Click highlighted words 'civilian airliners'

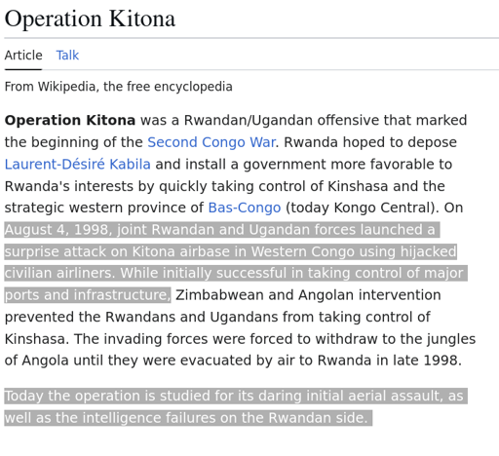[x=58, y=273]
